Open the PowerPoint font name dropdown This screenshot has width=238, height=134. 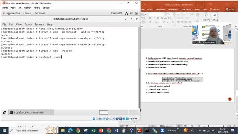click(165, 14)
